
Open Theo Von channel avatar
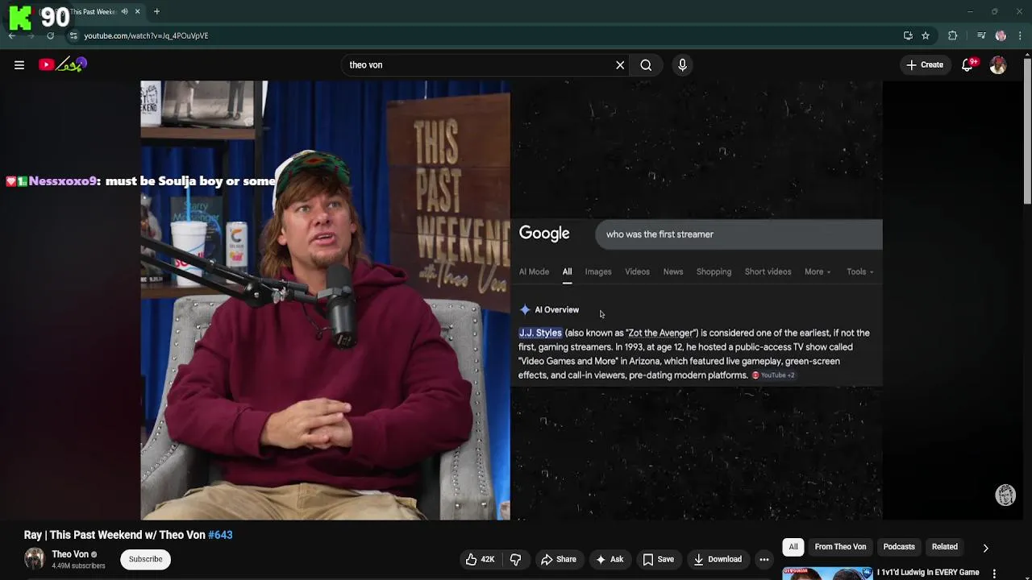pyautogui.click(x=35, y=558)
